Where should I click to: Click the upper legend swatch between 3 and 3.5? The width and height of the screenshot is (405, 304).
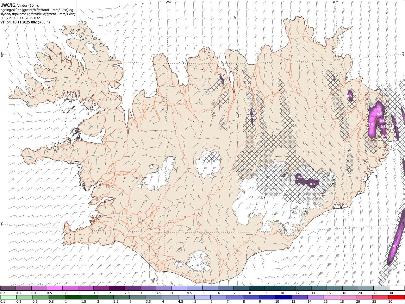pyautogui.click(x=148, y=288)
